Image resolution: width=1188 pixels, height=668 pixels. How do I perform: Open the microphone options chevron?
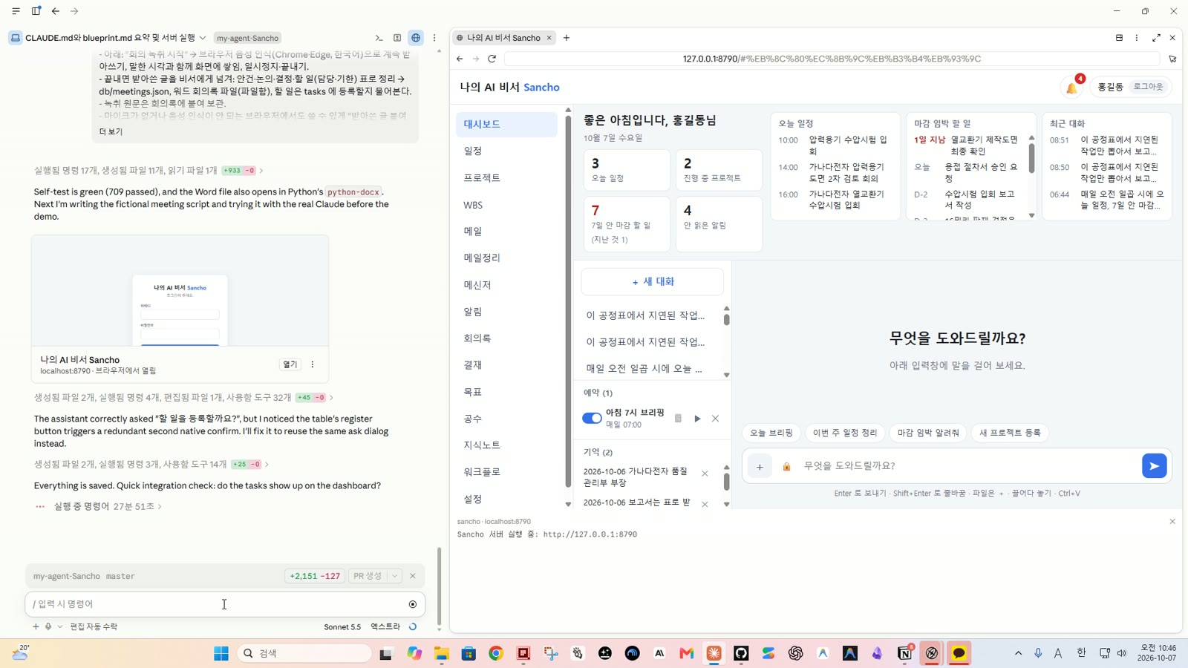point(60,626)
